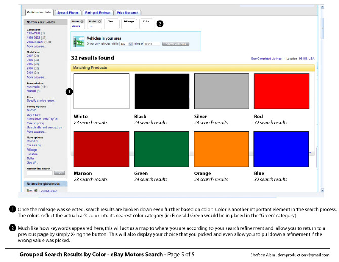Open the Condition option
Image resolution: width=339 pixels, height=262 pixels.
pos(33,141)
